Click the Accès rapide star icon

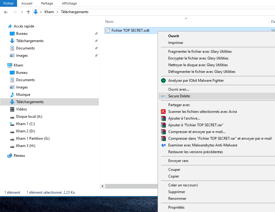[x=10, y=26]
